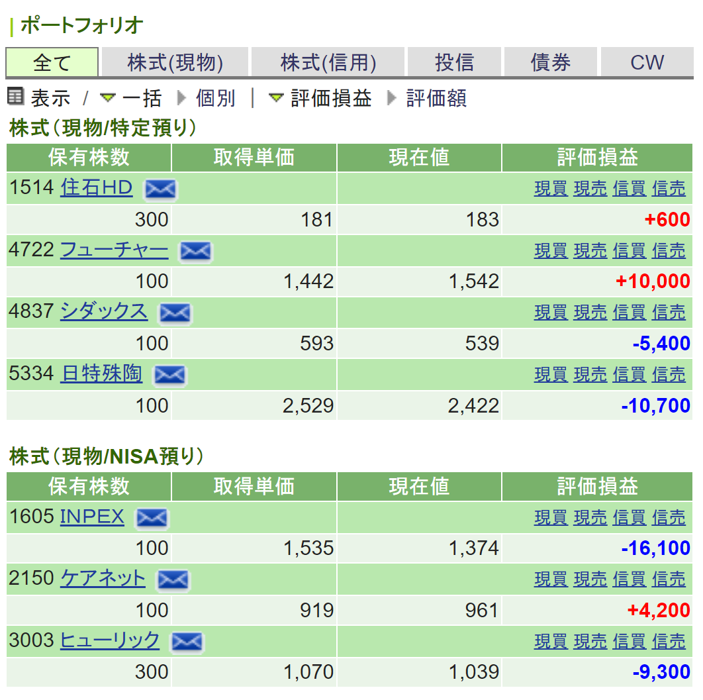The width and height of the screenshot is (703, 700).
Task: Click 現売 for シダックス
Action: click(x=590, y=312)
